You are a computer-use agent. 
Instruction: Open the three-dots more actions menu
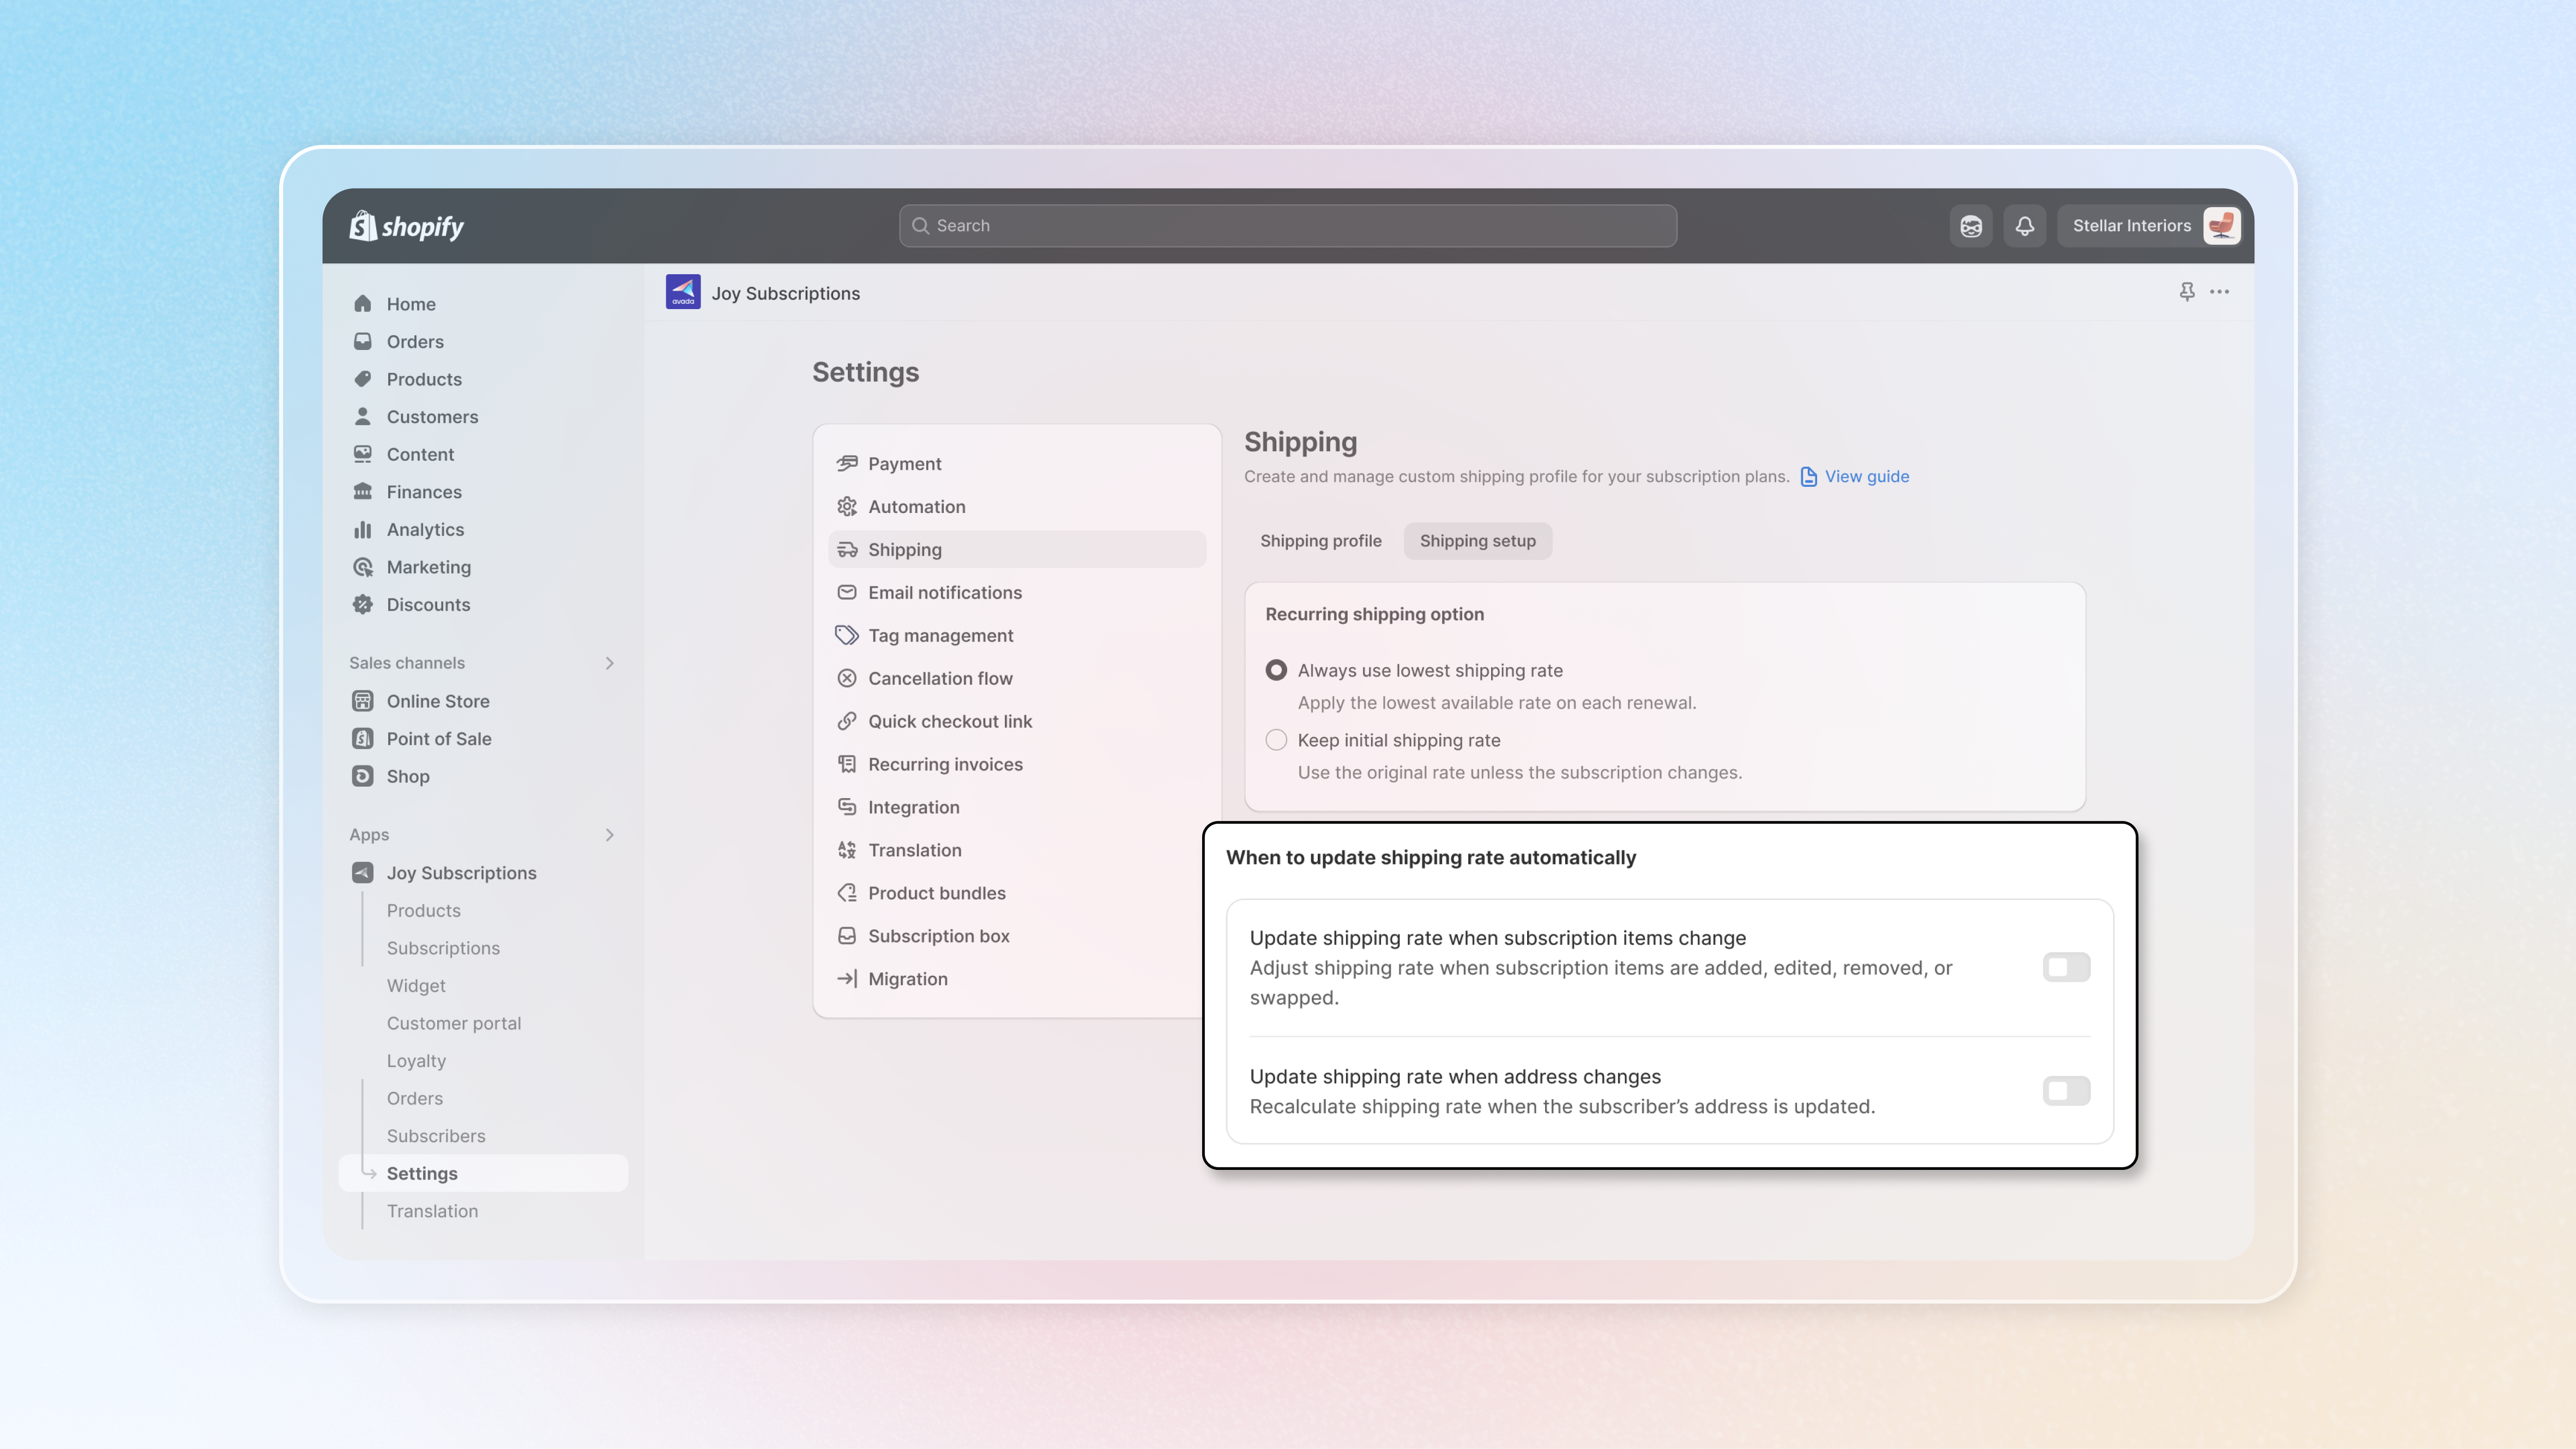coord(2219,292)
